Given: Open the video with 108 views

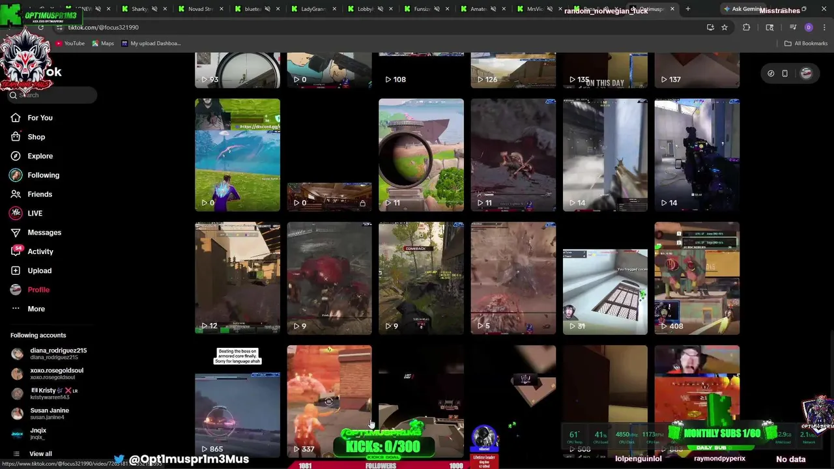Looking at the screenshot, I should (x=421, y=70).
